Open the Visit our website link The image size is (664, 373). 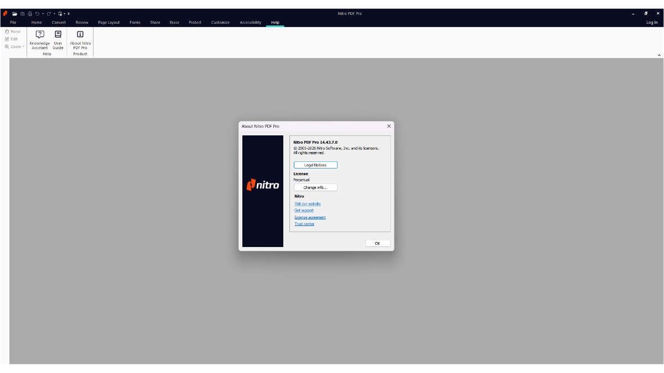point(308,204)
